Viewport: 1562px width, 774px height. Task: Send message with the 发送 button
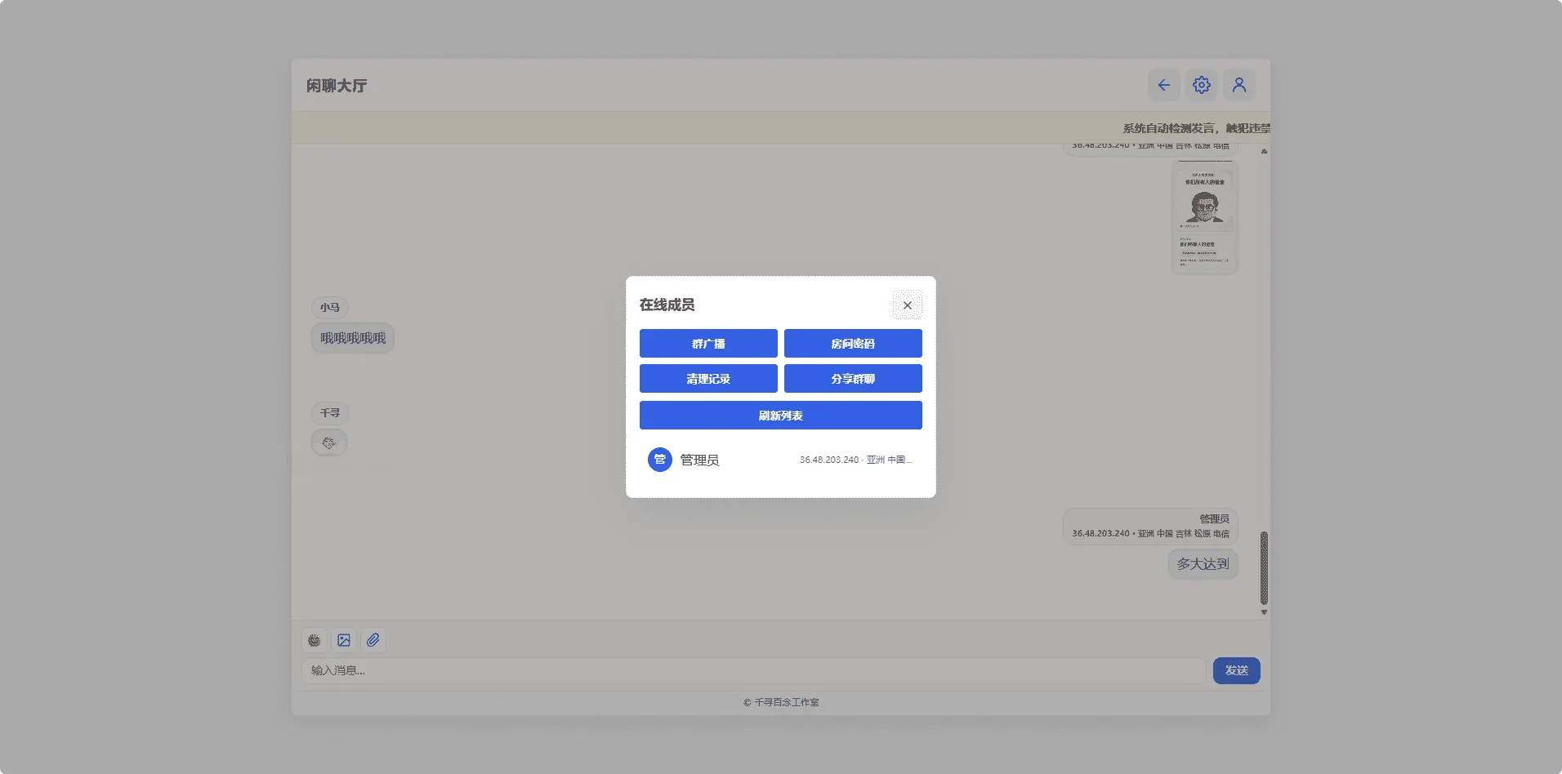point(1237,670)
